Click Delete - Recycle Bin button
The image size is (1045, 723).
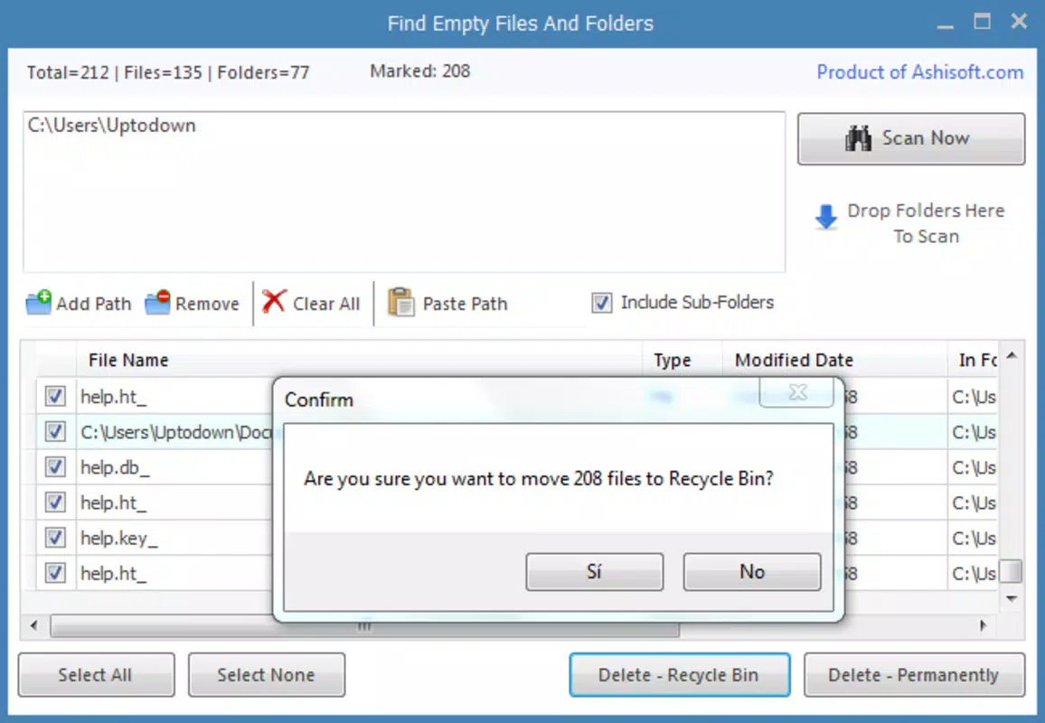(680, 675)
